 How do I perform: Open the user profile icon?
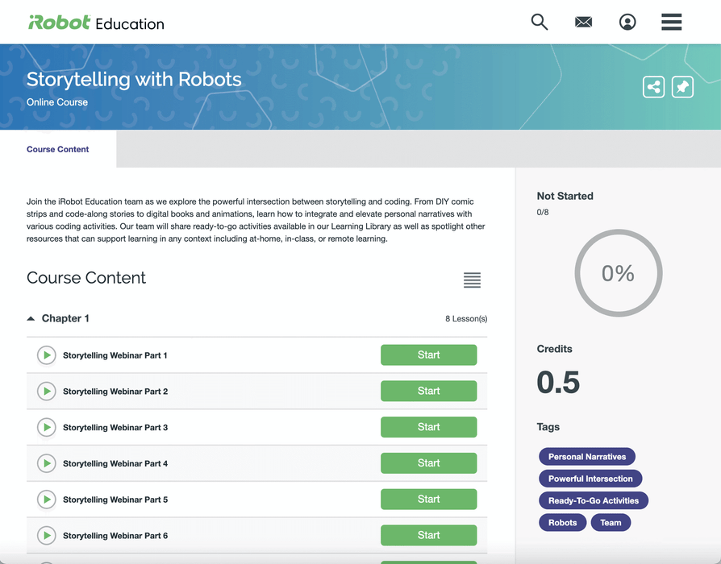tap(627, 22)
